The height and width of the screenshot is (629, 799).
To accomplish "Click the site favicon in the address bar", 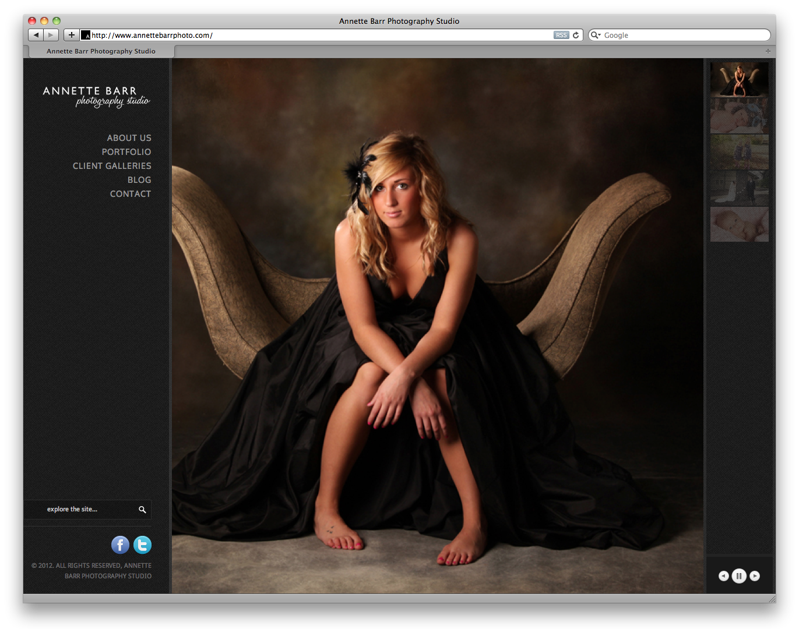I will [86, 35].
